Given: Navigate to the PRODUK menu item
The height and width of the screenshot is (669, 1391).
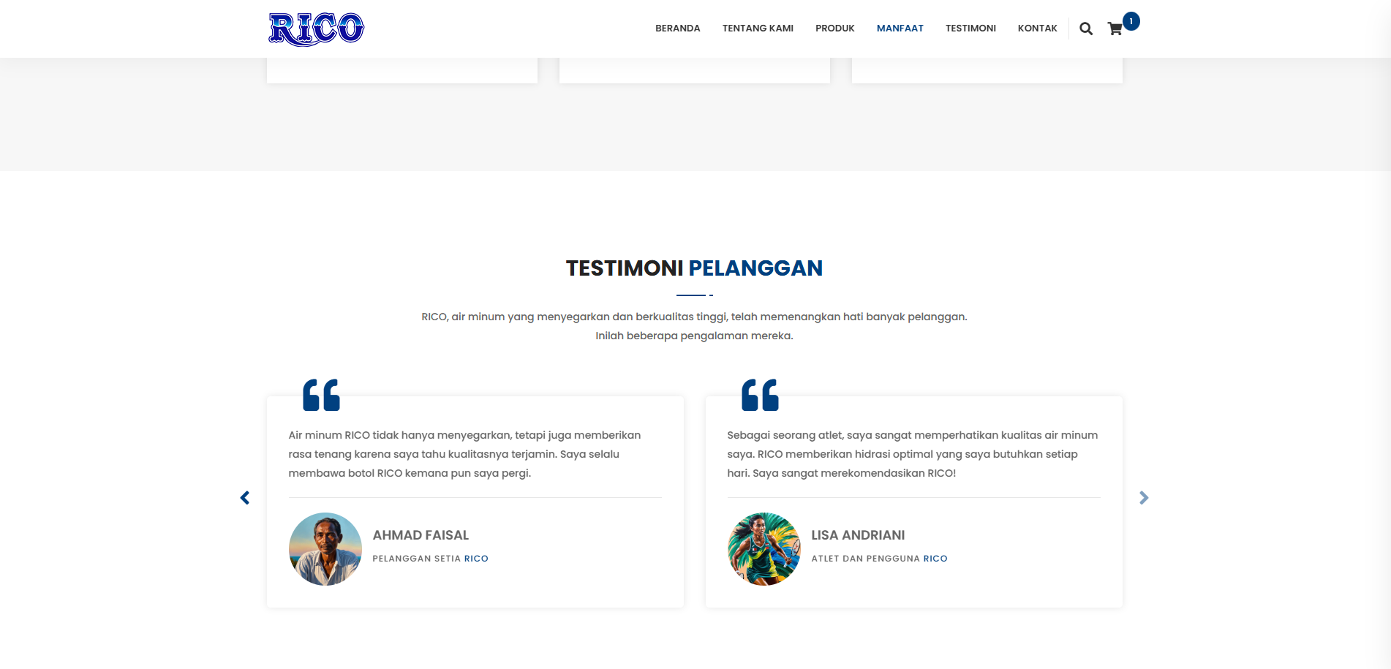Looking at the screenshot, I should (834, 29).
